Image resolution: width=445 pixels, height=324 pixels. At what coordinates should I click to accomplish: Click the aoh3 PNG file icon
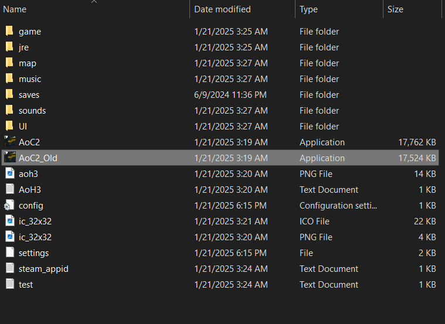tap(9, 173)
